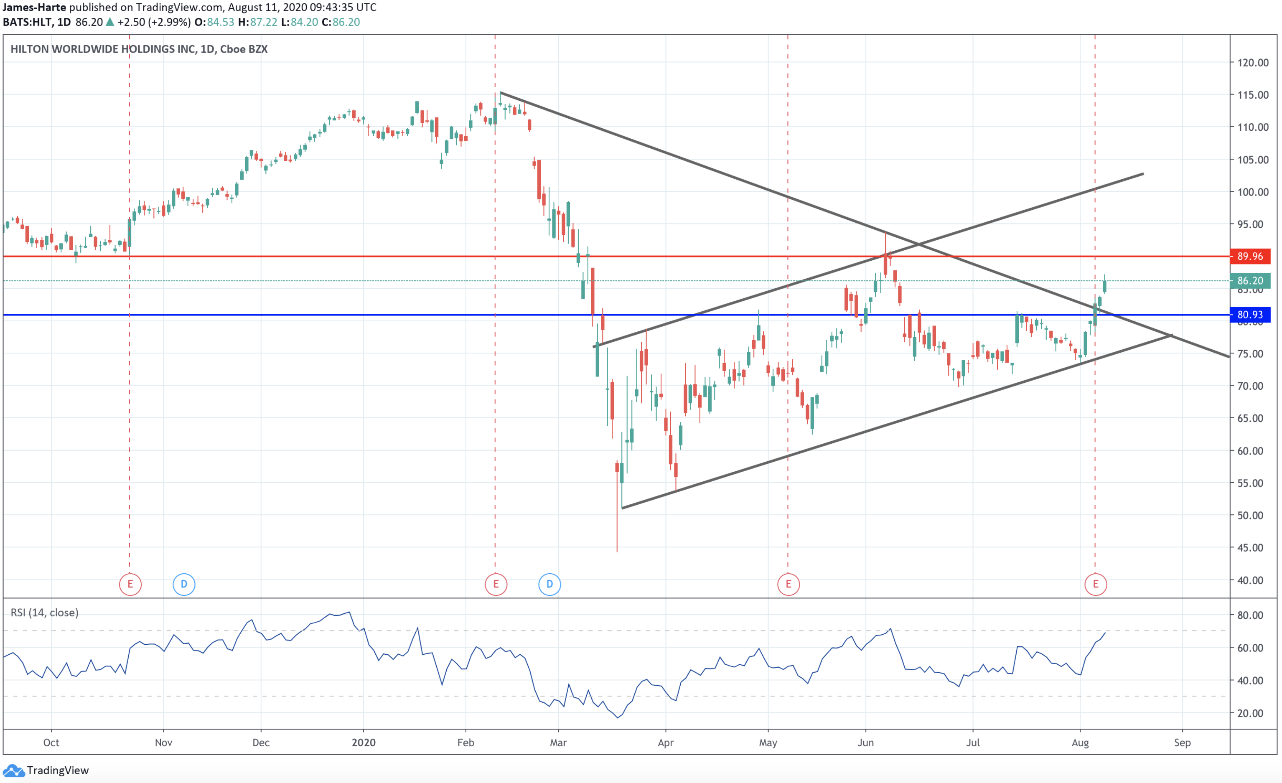The image size is (1282, 783).
Task: Click the 80.00 label on RSI axis
Action: 1250,615
